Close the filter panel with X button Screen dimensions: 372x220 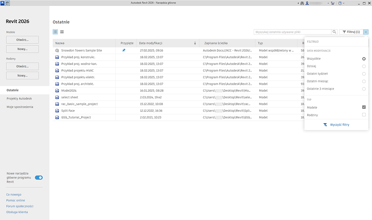(366, 32)
